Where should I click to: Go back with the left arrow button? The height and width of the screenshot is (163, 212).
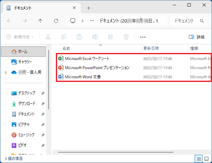click(x=9, y=21)
